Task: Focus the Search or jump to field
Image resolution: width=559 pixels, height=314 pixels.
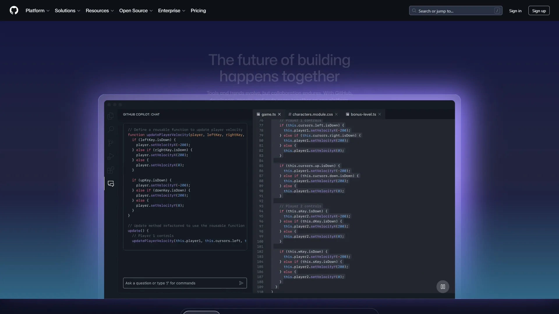Action: [456, 11]
